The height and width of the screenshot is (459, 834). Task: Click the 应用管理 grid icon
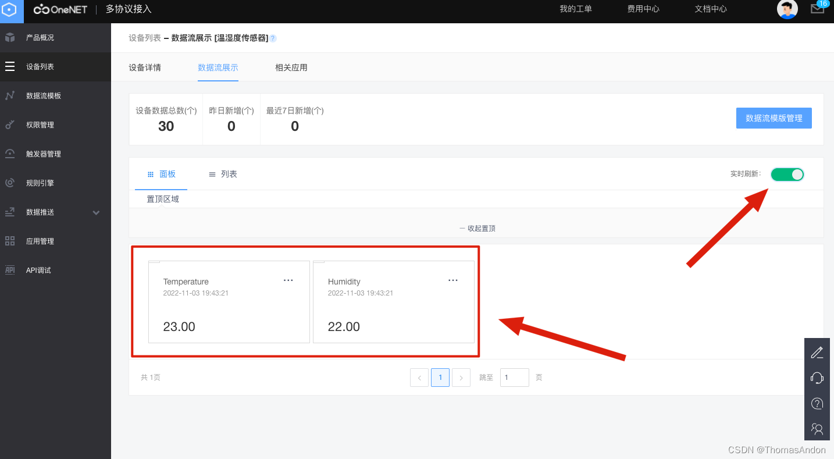coord(10,241)
